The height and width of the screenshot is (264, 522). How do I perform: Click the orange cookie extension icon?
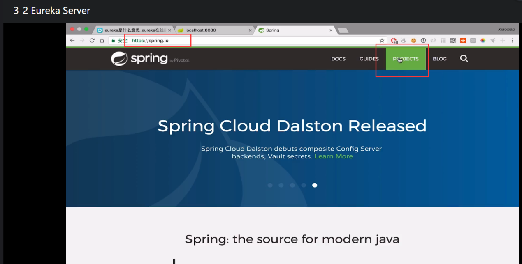(x=413, y=41)
